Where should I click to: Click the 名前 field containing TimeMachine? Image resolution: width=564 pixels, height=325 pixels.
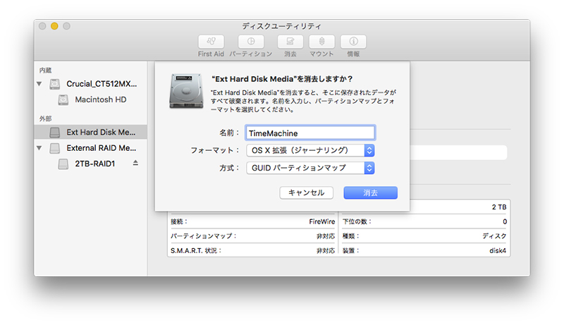310,133
